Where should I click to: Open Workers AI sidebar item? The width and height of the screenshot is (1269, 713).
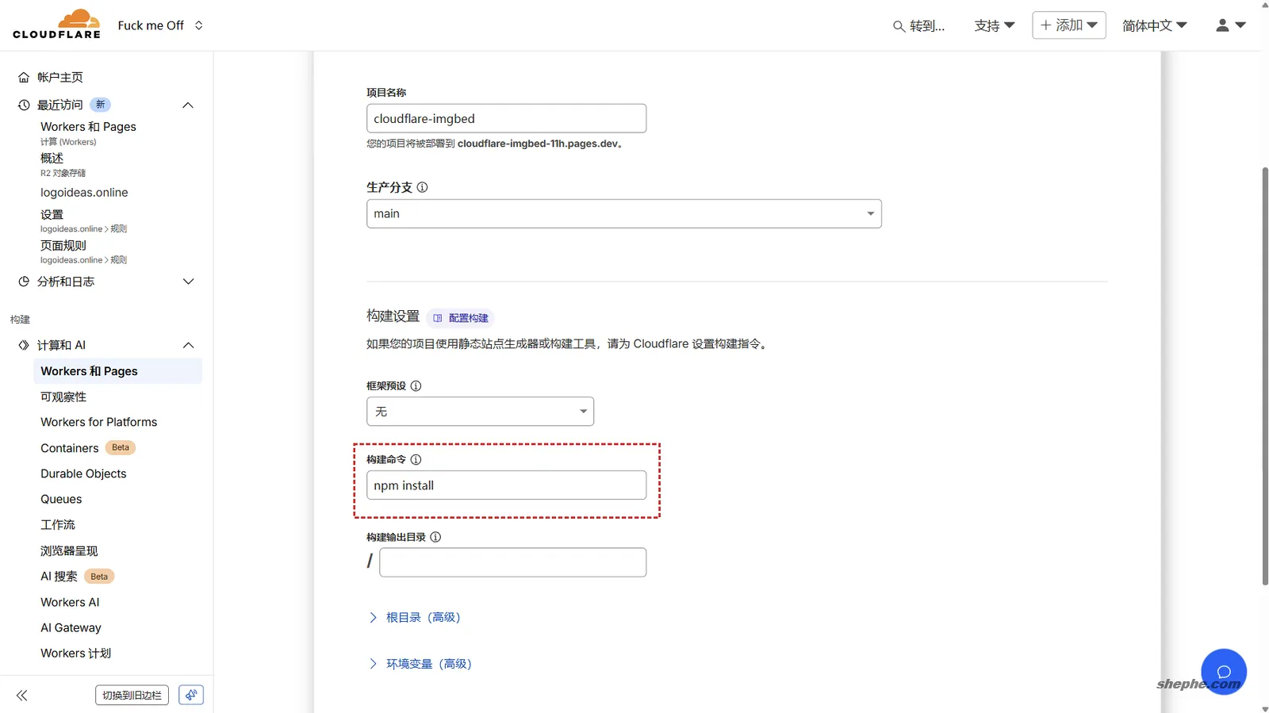(x=70, y=602)
